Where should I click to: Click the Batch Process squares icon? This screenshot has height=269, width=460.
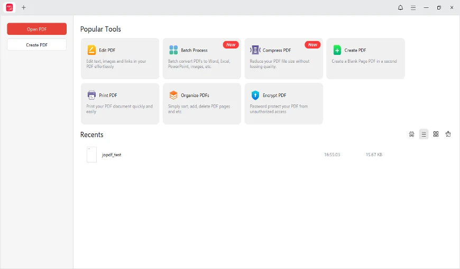pos(173,50)
